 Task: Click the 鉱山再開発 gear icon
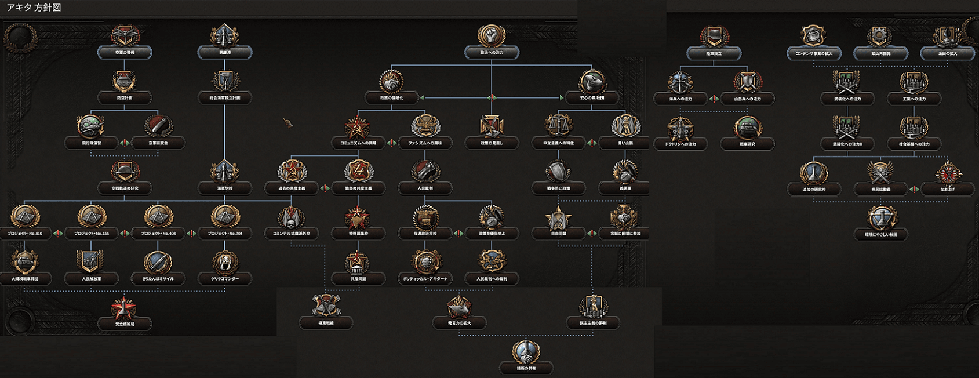click(880, 38)
